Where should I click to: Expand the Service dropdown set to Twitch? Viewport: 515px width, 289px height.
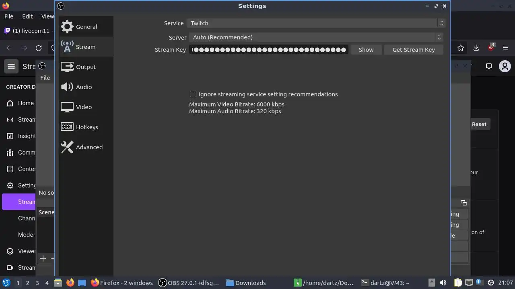click(x=315, y=23)
